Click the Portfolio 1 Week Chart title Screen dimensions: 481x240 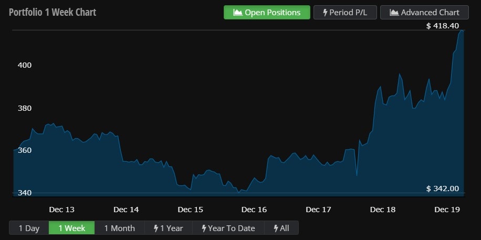coord(53,12)
